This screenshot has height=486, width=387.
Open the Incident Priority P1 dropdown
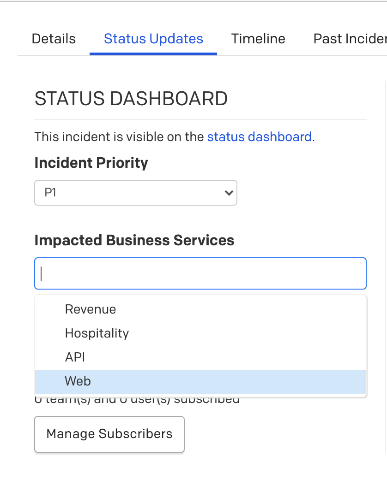[136, 192]
